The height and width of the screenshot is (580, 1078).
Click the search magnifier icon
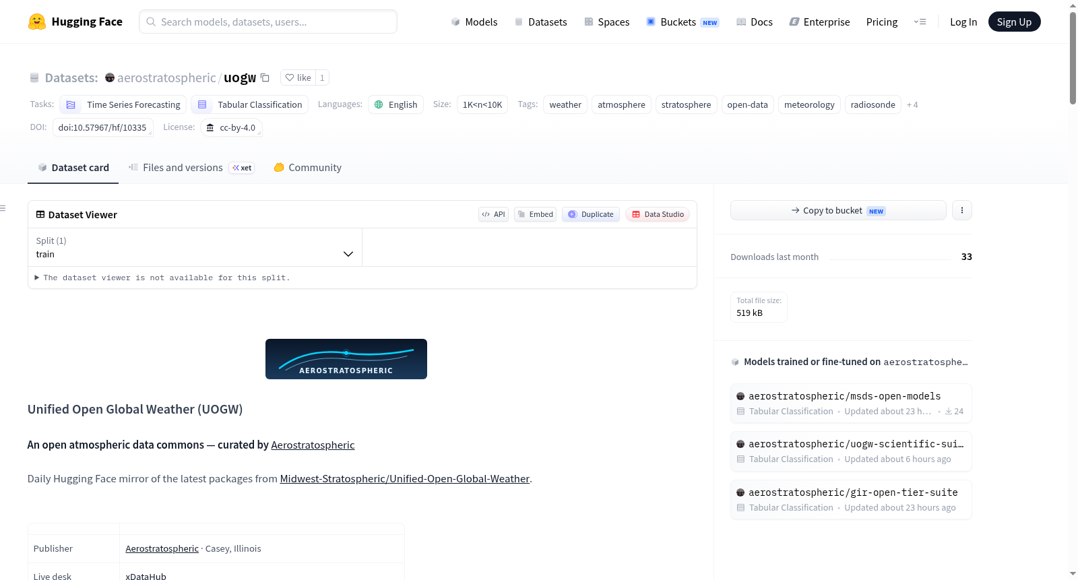point(151,22)
